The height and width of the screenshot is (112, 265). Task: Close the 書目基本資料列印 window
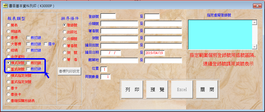coord(257,6)
